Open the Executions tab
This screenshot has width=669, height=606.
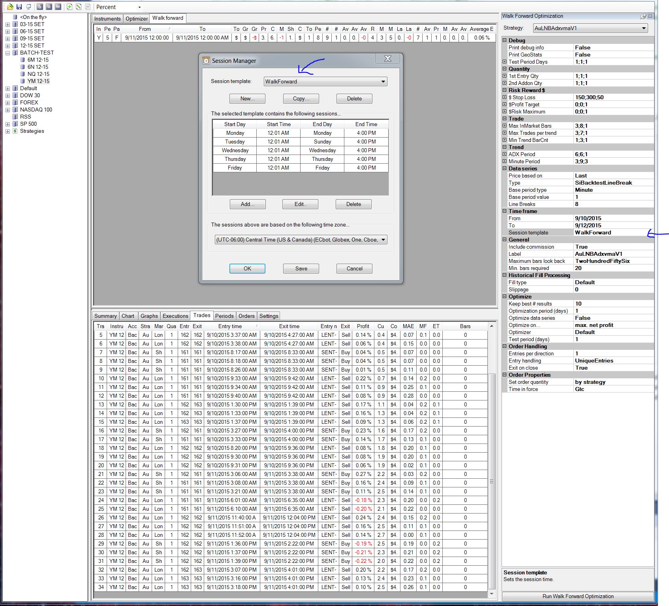coord(175,316)
